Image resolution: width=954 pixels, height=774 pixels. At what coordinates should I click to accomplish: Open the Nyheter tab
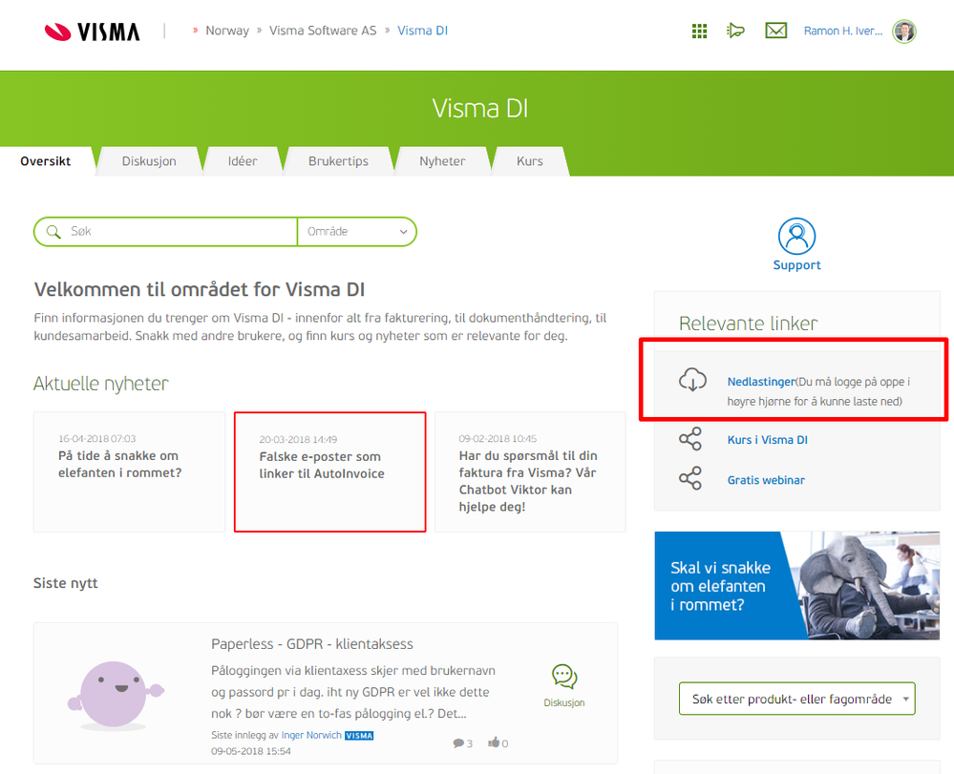(442, 161)
